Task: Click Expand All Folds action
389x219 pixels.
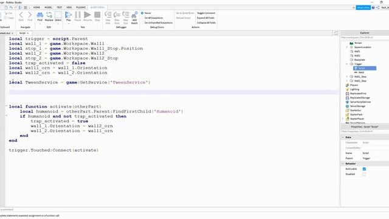Action: (205, 18)
